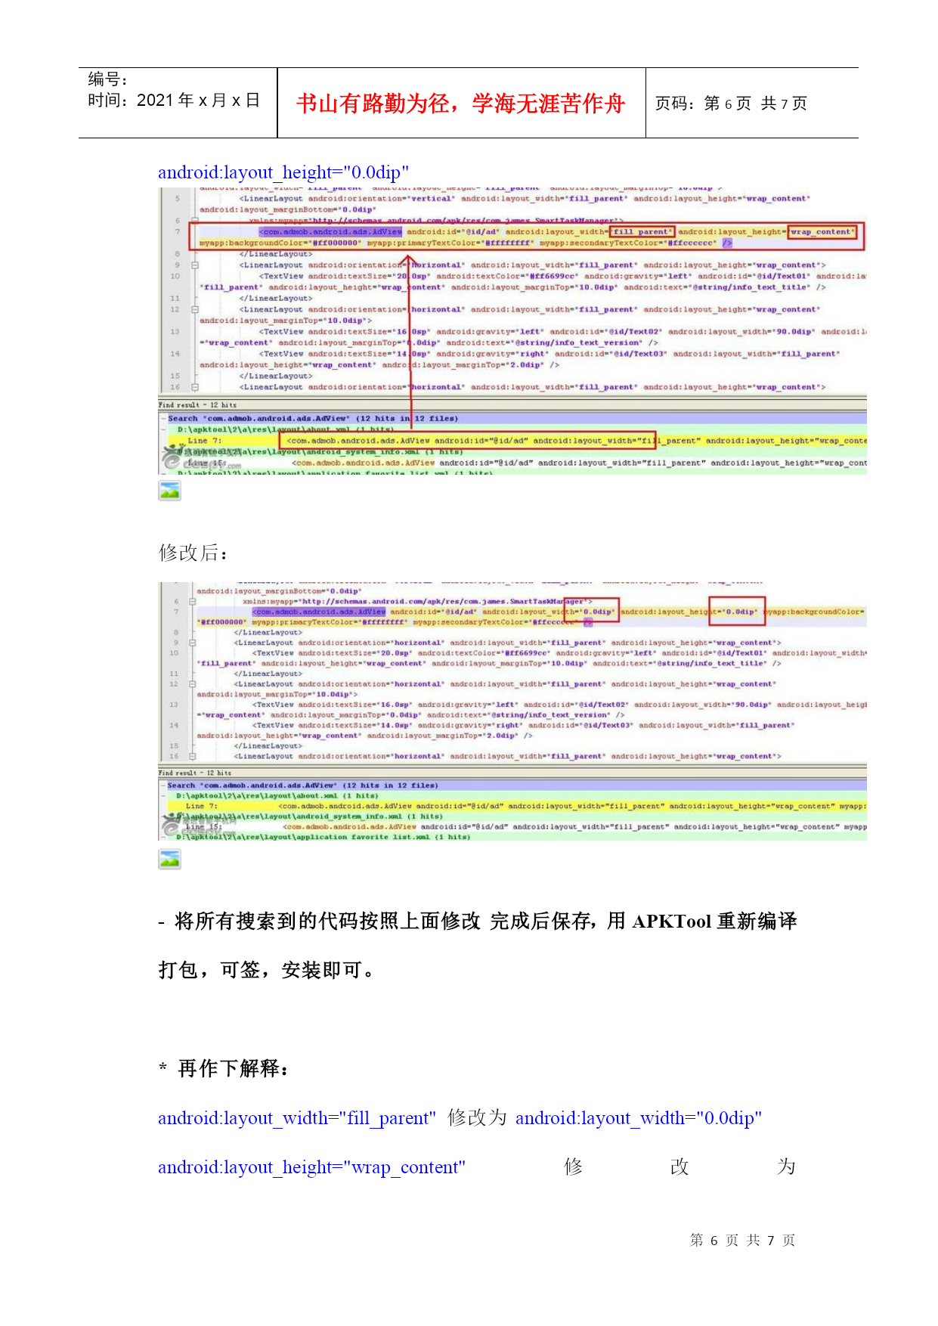Click the image placeholder icon above the APKTool instruction paragraph
The image size is (938, 1326).
coord(169,859)
